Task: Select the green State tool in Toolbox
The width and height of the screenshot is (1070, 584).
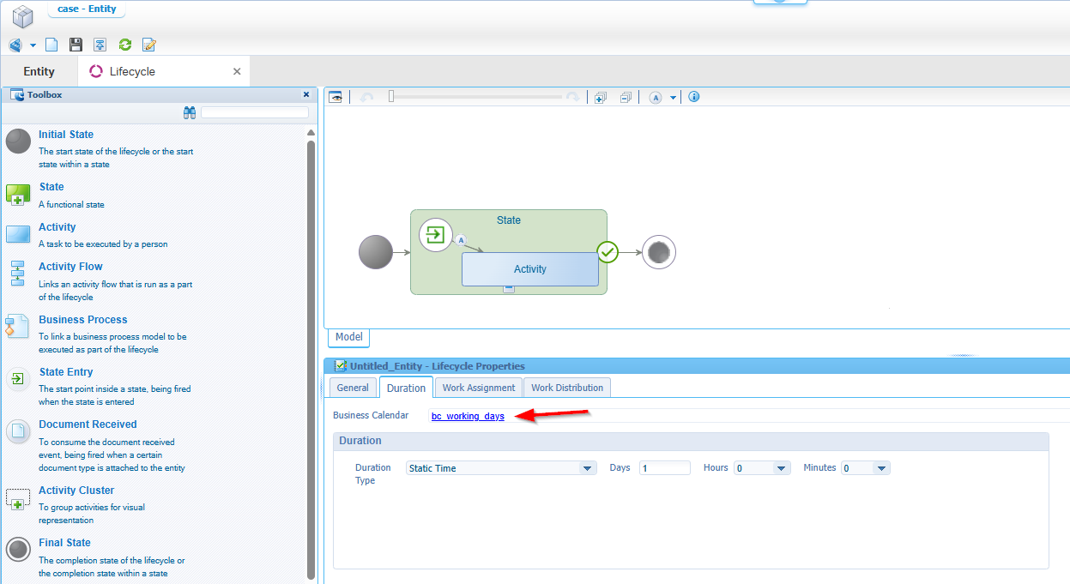Action: [x=18, y=195]
